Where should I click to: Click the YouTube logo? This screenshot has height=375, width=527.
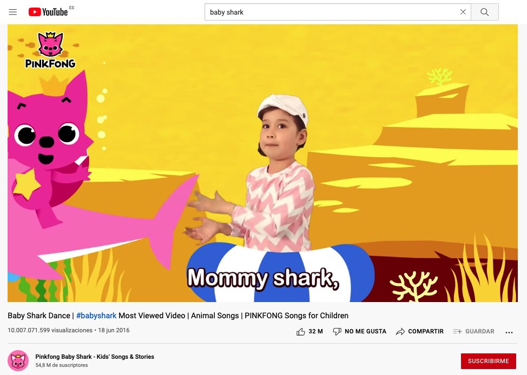tap(48, 12)
